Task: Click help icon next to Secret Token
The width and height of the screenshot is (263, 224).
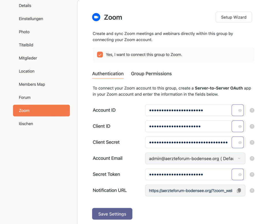Action: (252, 174)
